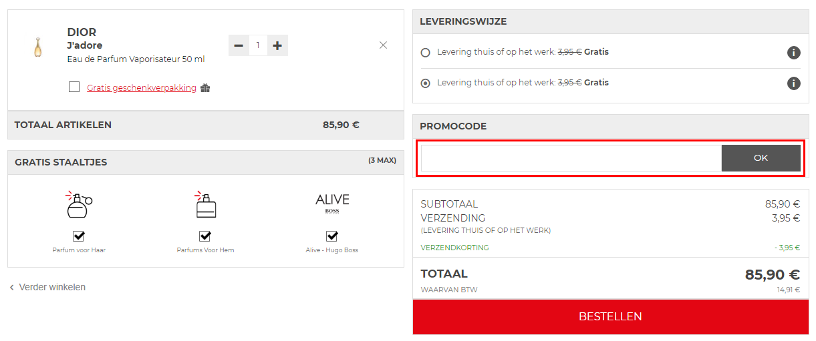Uncheck the Parfums Voor Hem sample

click(205, 236)
